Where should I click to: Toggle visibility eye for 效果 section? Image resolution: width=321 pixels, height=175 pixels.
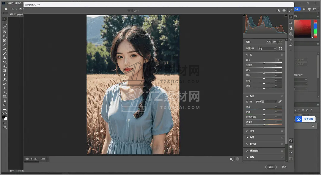tap(282, 131)
